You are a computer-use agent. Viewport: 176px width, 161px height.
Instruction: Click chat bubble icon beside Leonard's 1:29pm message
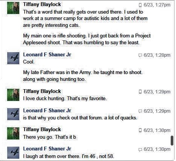pyautogui.click(x=140, y=111)
